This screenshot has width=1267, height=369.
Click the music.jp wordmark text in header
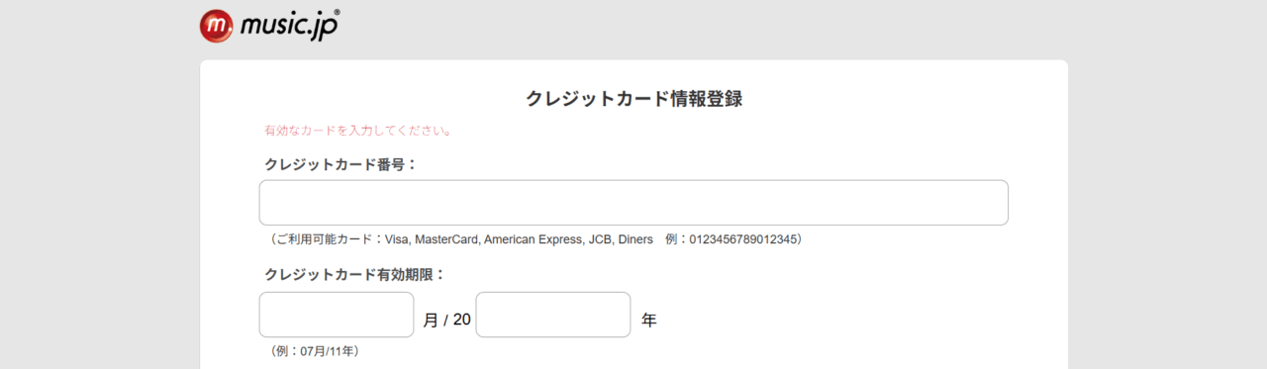pyautogui.click(x=286, y=26)
